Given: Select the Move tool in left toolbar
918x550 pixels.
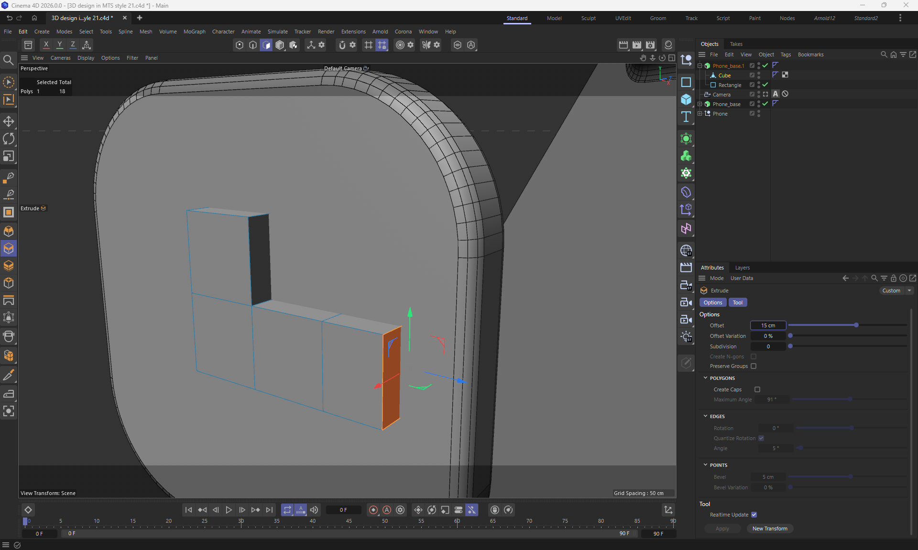Looking at the screenshot, I should click(9, 121).
